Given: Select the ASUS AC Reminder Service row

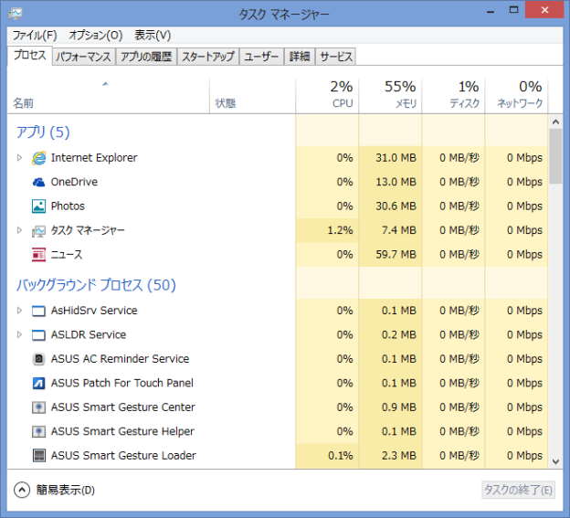Looking at the screenshot, I should point(278,359).
